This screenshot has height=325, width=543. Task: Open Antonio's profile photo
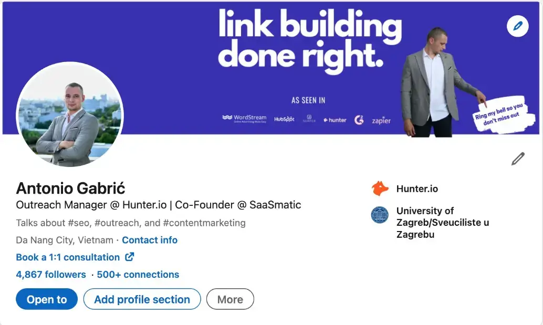(71, 114)
